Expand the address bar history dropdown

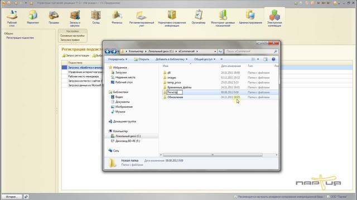(215, 52)
